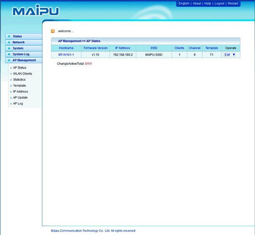Open the MT-W101-1 hostname link
Viewport: 255px width, 235px height.
[x=66, y=55]
